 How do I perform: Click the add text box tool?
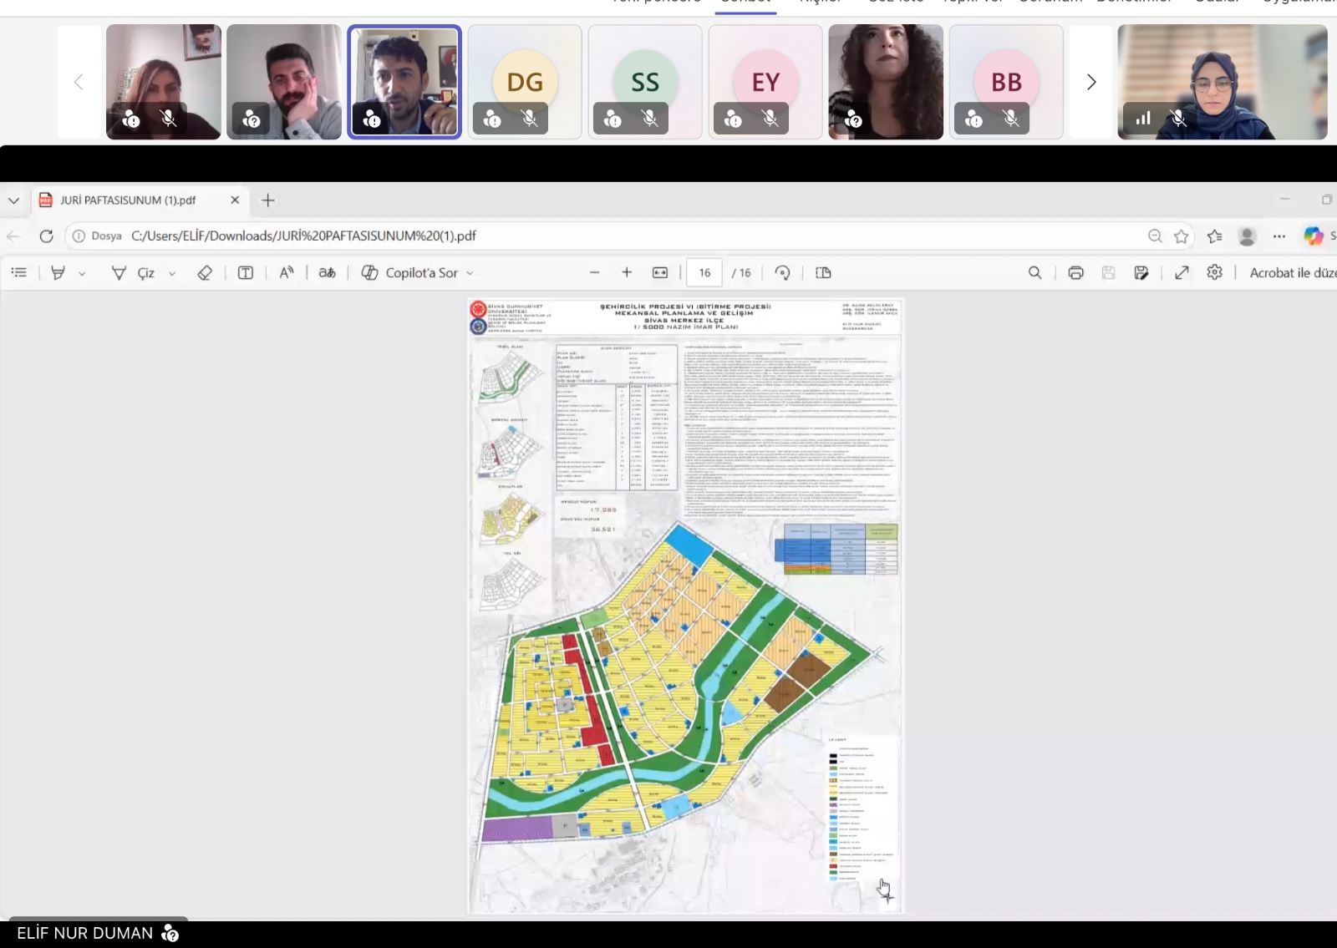point(246,272)
